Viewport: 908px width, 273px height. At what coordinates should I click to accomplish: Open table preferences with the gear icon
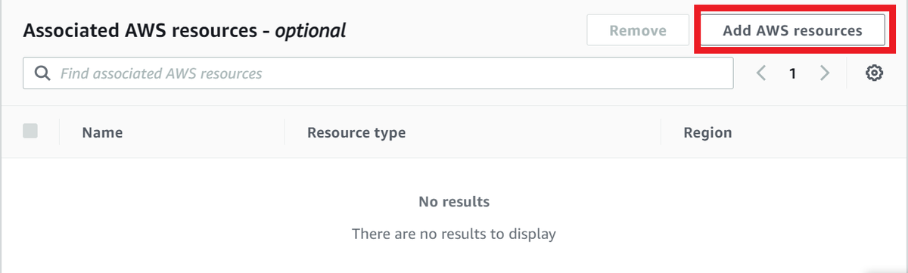(x=875, y=73)
